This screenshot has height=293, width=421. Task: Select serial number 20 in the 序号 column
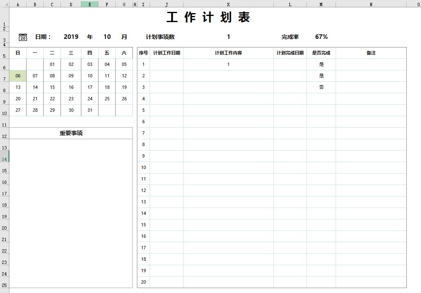[143, 282]
